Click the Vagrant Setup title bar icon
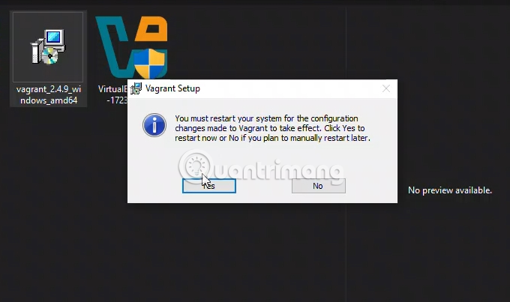 (136, 88)
